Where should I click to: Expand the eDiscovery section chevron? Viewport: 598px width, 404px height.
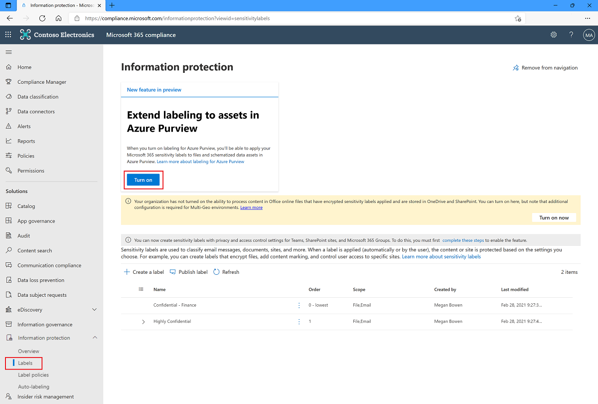[x=95, y=310]
